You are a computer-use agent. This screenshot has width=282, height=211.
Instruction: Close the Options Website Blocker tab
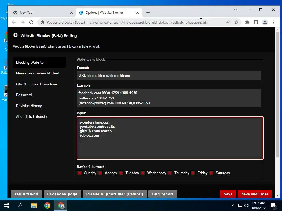(x=137, y=13)
